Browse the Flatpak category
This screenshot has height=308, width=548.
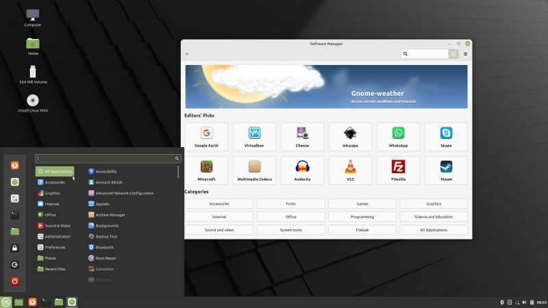coord(362,230)
